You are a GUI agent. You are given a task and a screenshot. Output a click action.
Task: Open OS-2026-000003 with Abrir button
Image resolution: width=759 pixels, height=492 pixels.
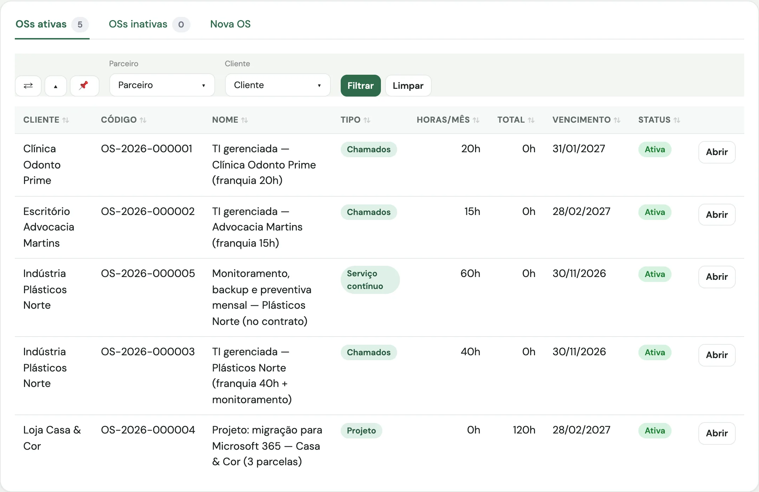click(717, 355)
